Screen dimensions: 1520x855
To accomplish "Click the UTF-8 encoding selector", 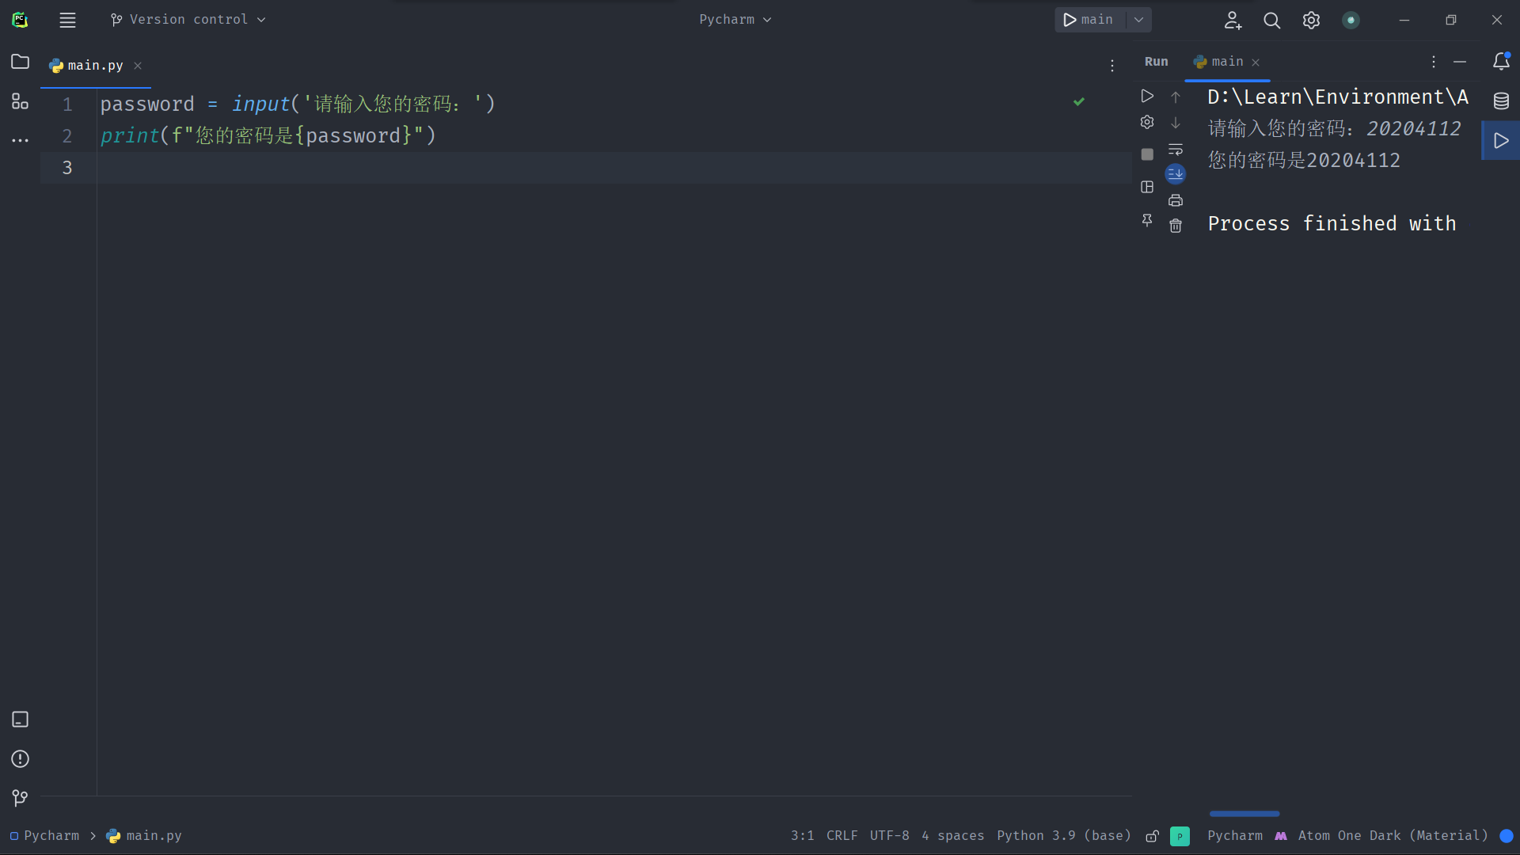I will point(889,836).
